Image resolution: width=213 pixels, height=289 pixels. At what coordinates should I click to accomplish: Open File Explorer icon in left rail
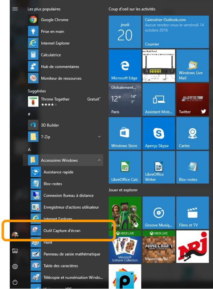pyautogui.click(x=15, y=251)
